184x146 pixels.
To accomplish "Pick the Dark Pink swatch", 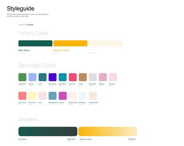I will coord(73,77).
